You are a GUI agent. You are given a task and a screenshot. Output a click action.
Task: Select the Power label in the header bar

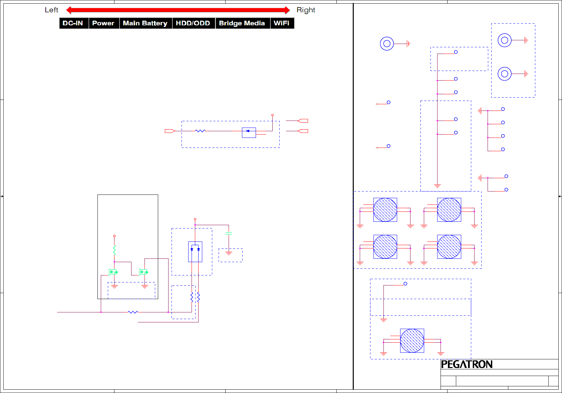pyautogui.click(x=103, y=23)
